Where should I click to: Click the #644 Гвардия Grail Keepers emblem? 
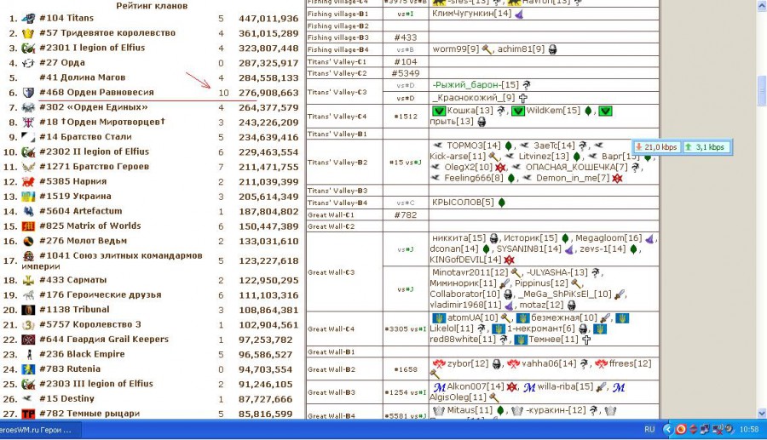coord(28,340)
